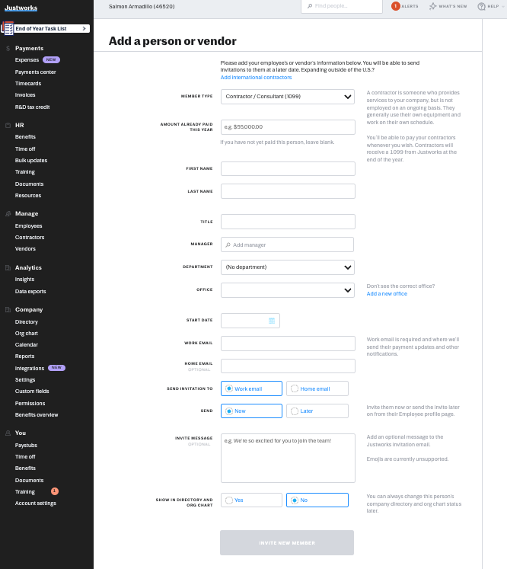The height and width of the screenshot is (569, 507).
Task: Choose Later for Send option
Action: (x=317, y=411)
